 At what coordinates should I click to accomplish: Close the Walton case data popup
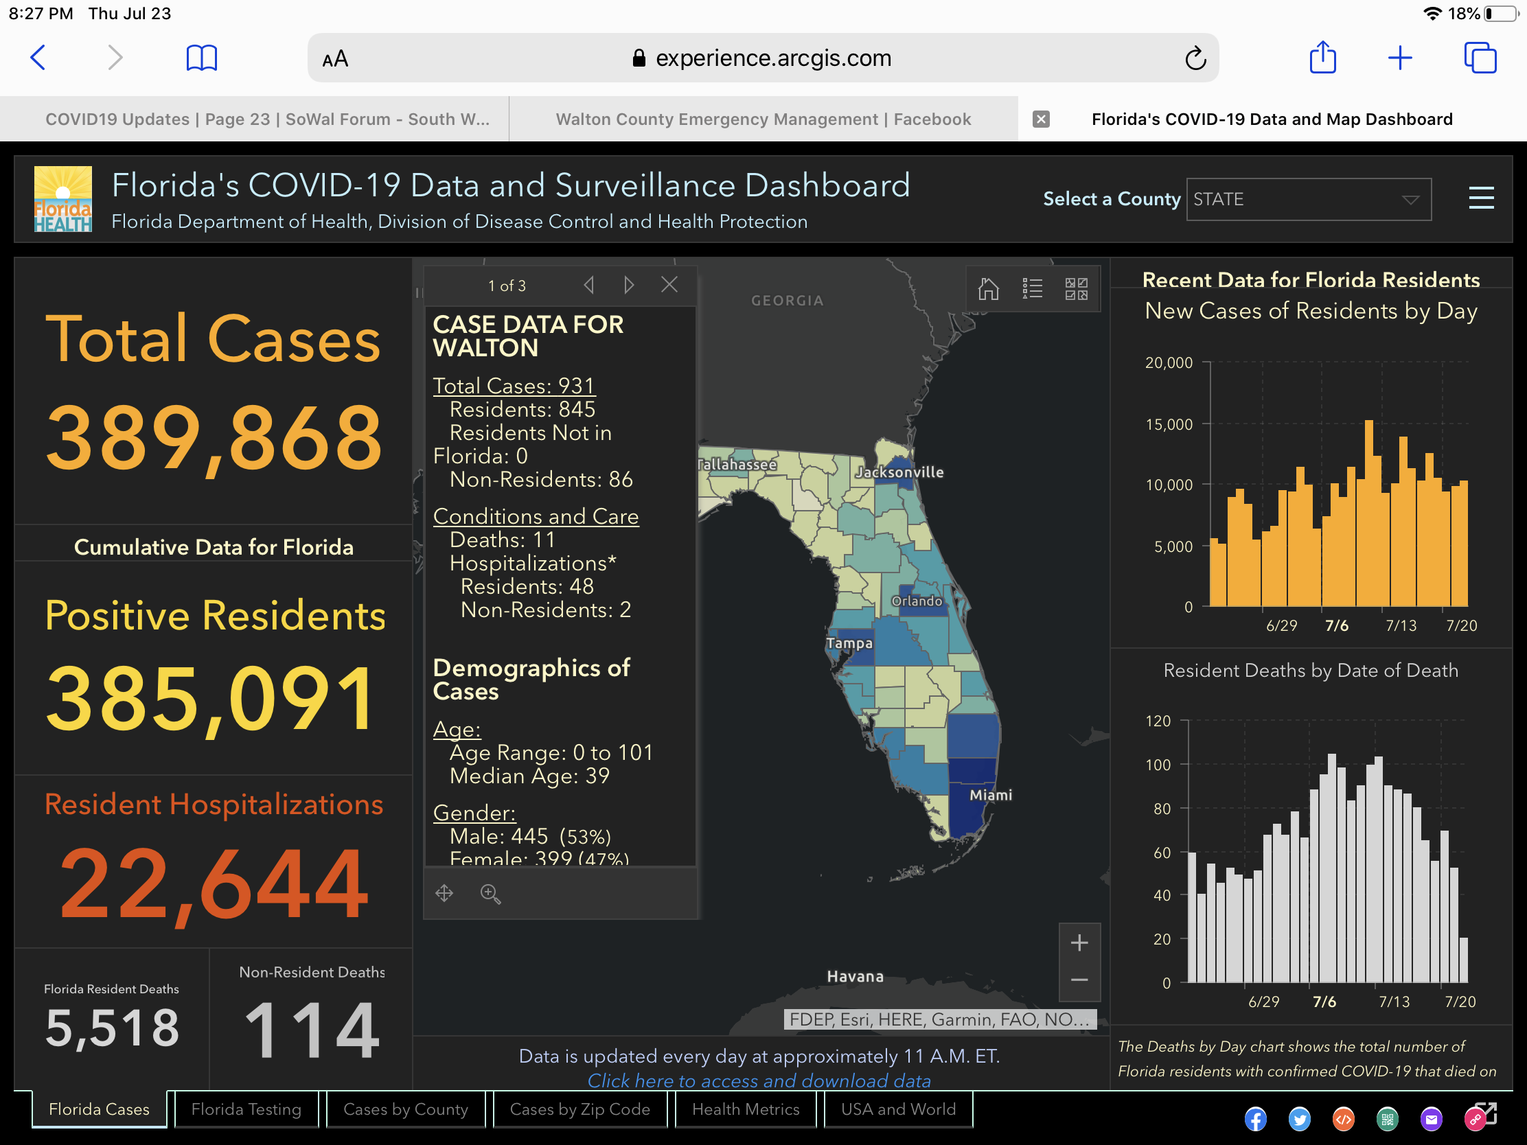[669, 284]
